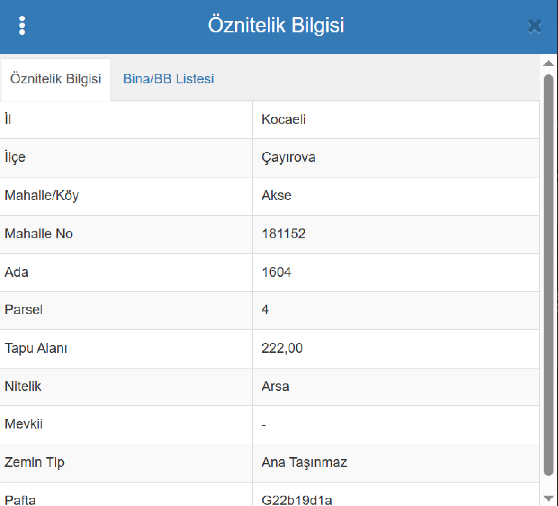Viewport: 558px width, 506px height.
Task: Click the Öznitelik Bilgisi header title
Action: [276, 25]
